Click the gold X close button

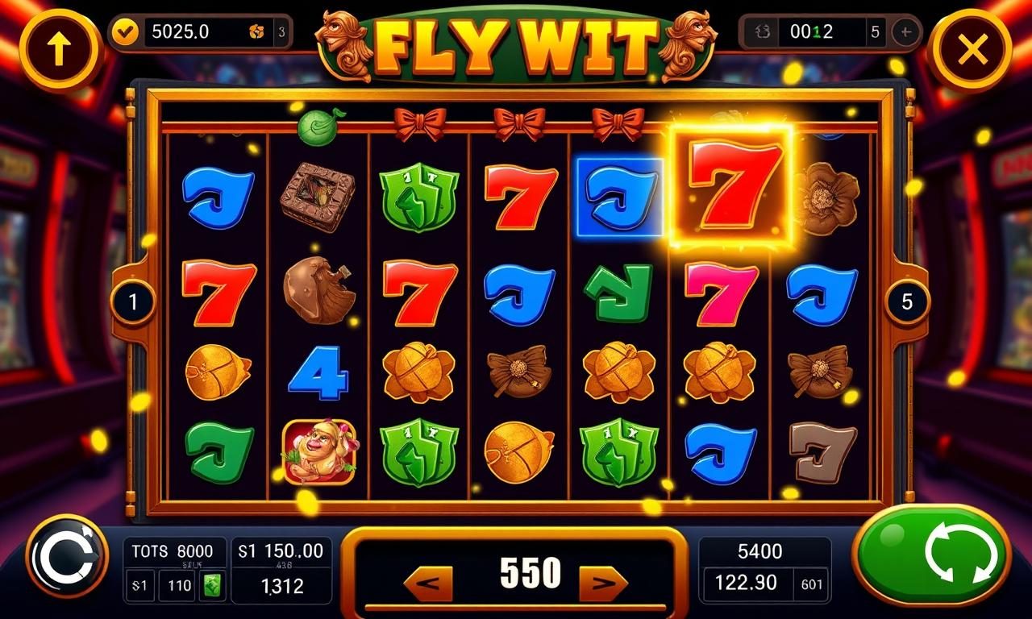[x=972, y=50]
